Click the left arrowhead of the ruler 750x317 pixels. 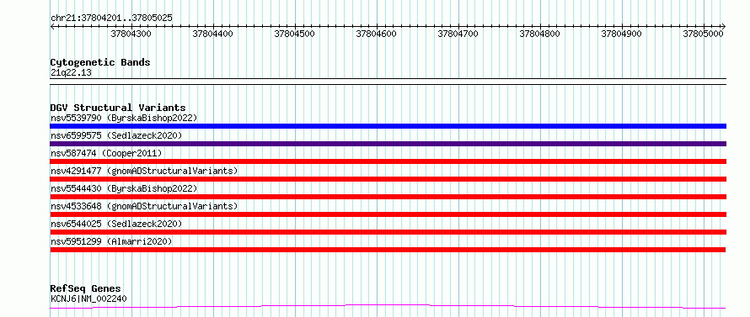(x=52, y=26)
